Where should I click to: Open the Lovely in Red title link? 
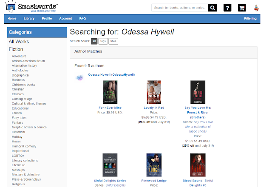pos(154,108)
